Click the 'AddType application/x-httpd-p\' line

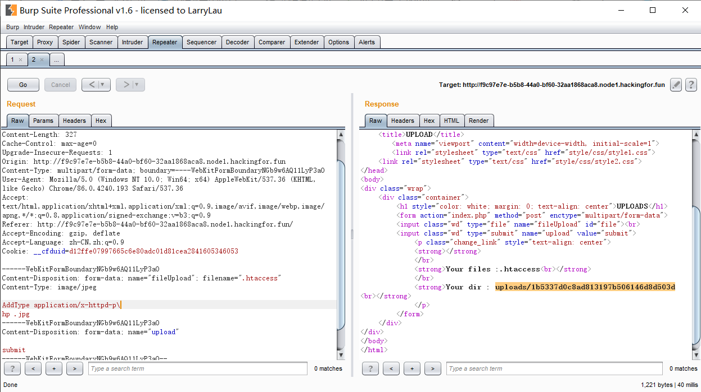[x=62, y=305]
